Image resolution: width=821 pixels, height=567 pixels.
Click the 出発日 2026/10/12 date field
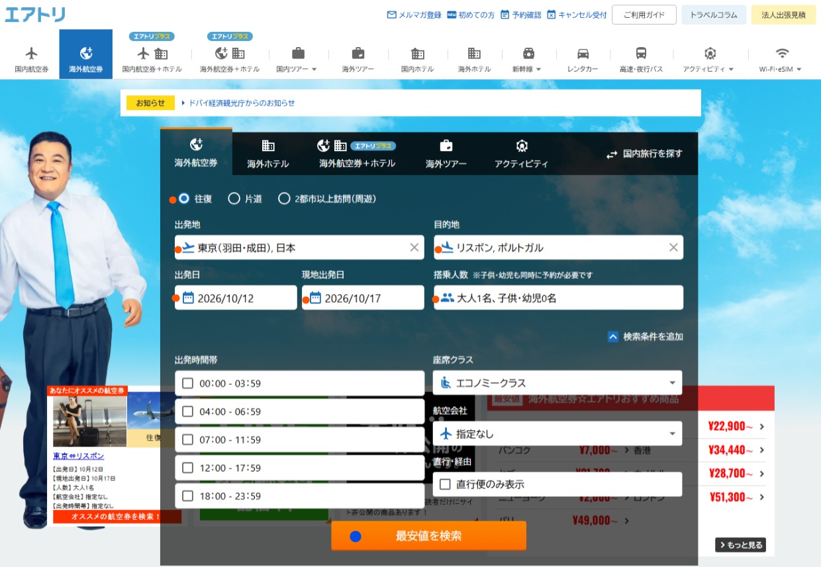pyautogui.click(x=236, y=298)
